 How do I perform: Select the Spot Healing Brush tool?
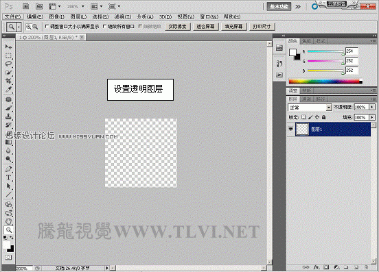pyautogui.click(x=8, y=99)
